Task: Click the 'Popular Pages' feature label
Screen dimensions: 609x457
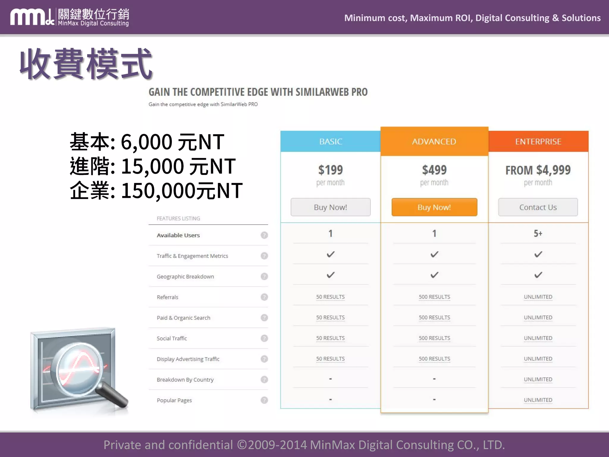Action: point(174,400)
